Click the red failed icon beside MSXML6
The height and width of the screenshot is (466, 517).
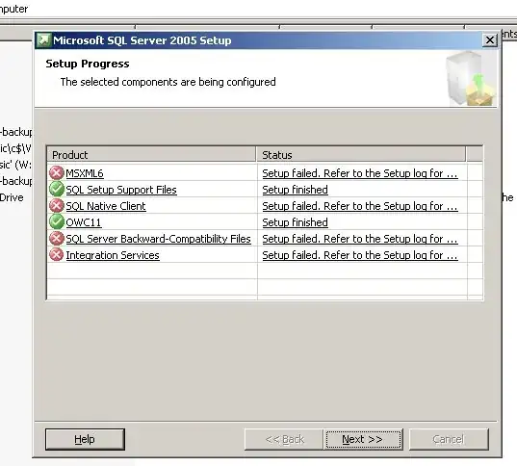[x=57, y=172]
